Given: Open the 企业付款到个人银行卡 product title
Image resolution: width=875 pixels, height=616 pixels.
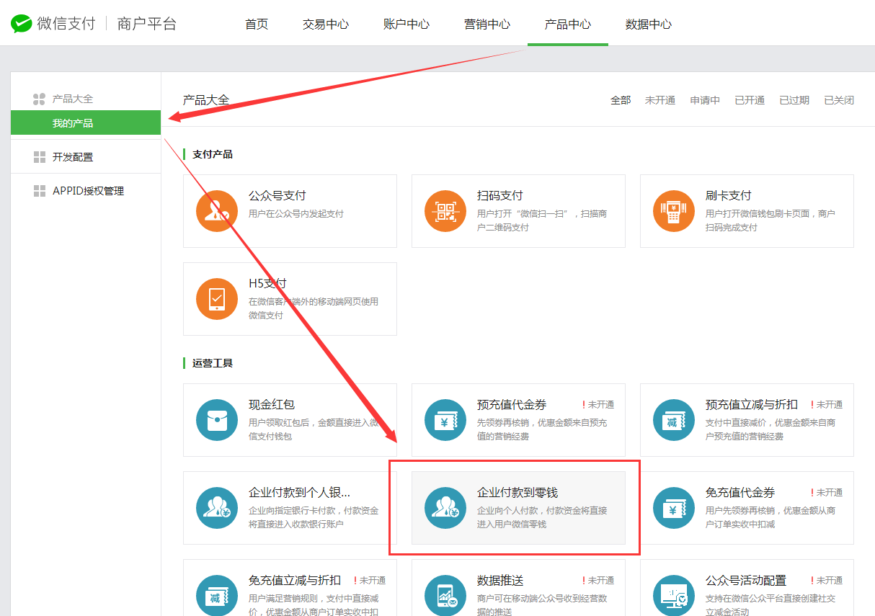Looking at the screenshot, I should coord(299,493).
